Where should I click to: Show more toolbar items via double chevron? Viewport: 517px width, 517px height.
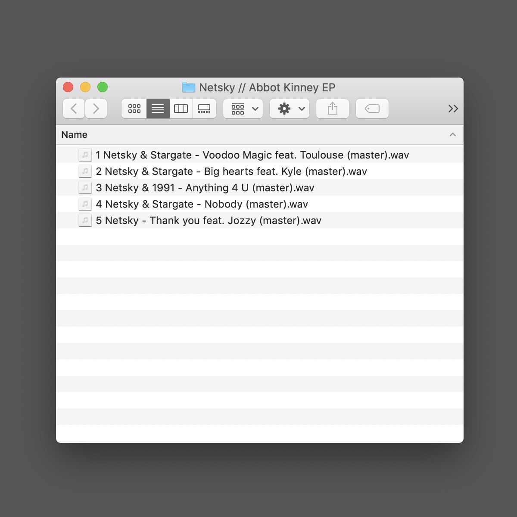453,109
